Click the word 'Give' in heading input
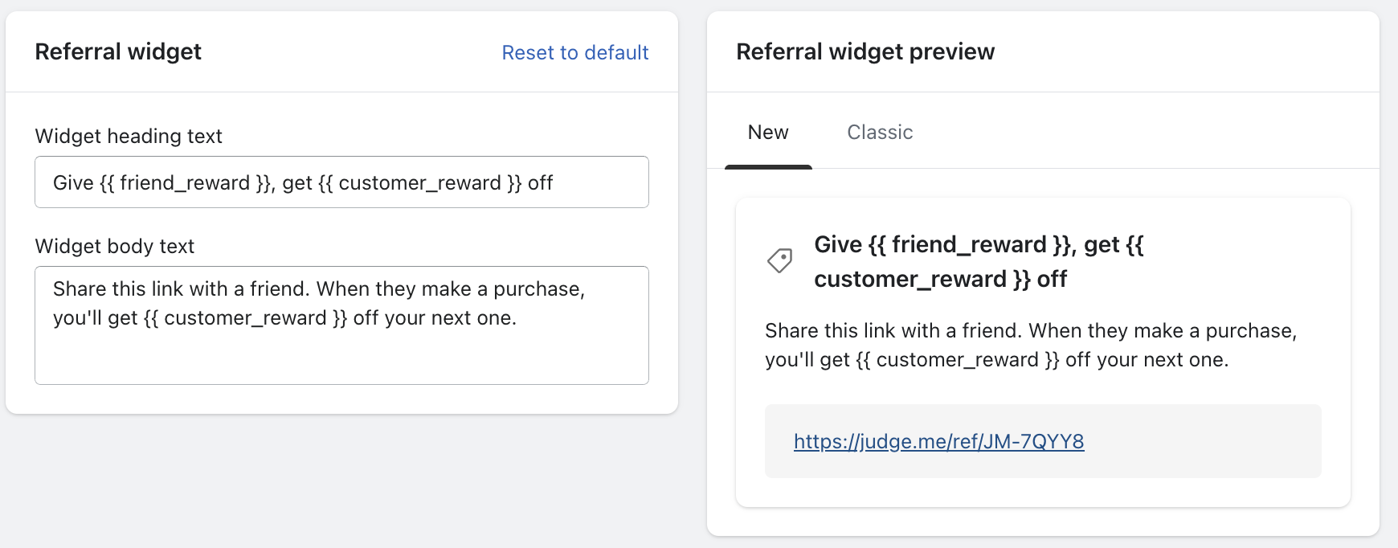The width and height of the screenshot is (1398, 548). (x=73, y=183)
